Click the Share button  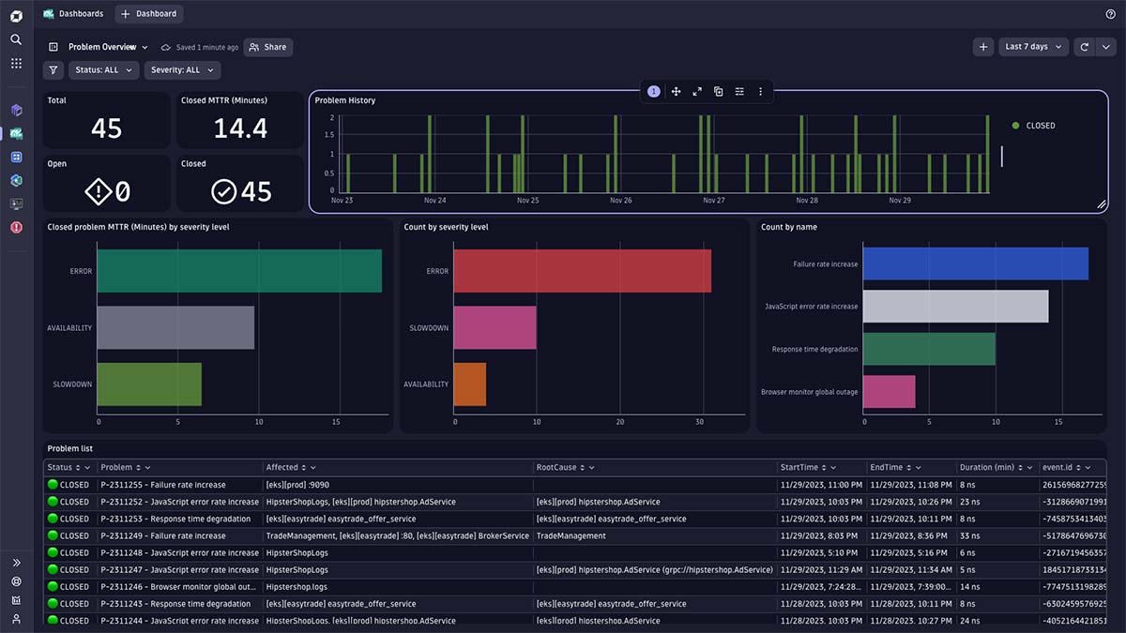coord(268,46)
